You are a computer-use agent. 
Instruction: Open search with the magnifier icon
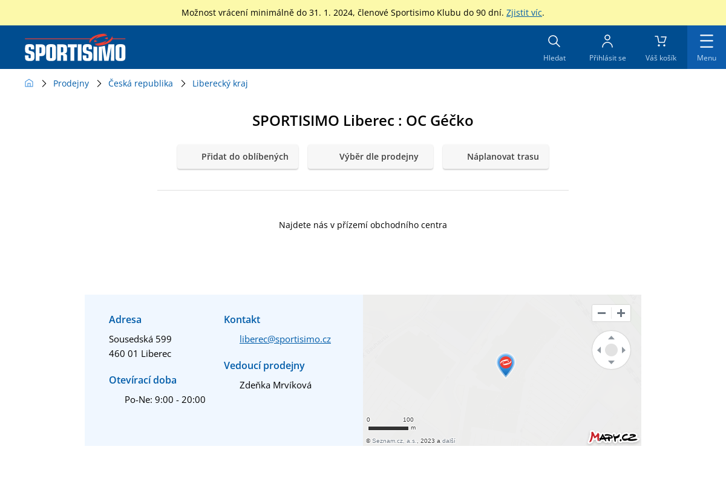tap(554, 41)
